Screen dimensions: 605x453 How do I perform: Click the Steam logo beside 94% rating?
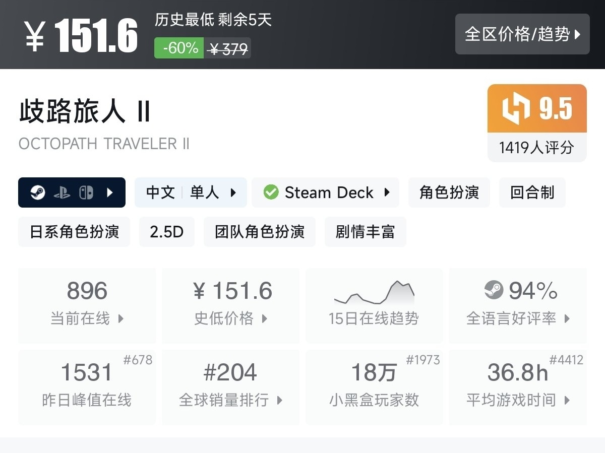coord(494,290)
